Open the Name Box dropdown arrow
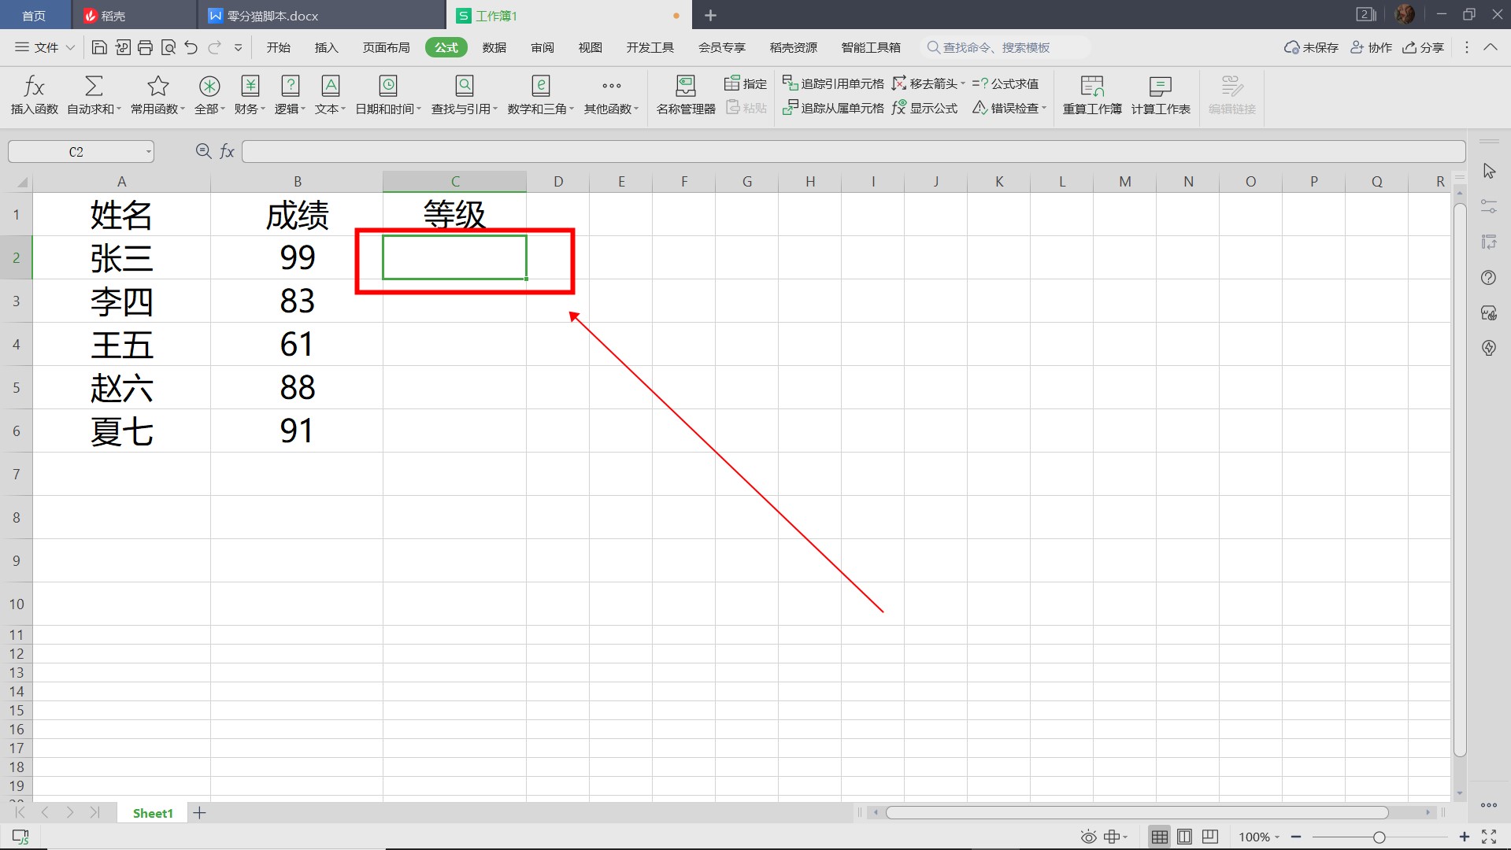The width and height of the screenshot is (1511, 850). click(x=148, y=152)
